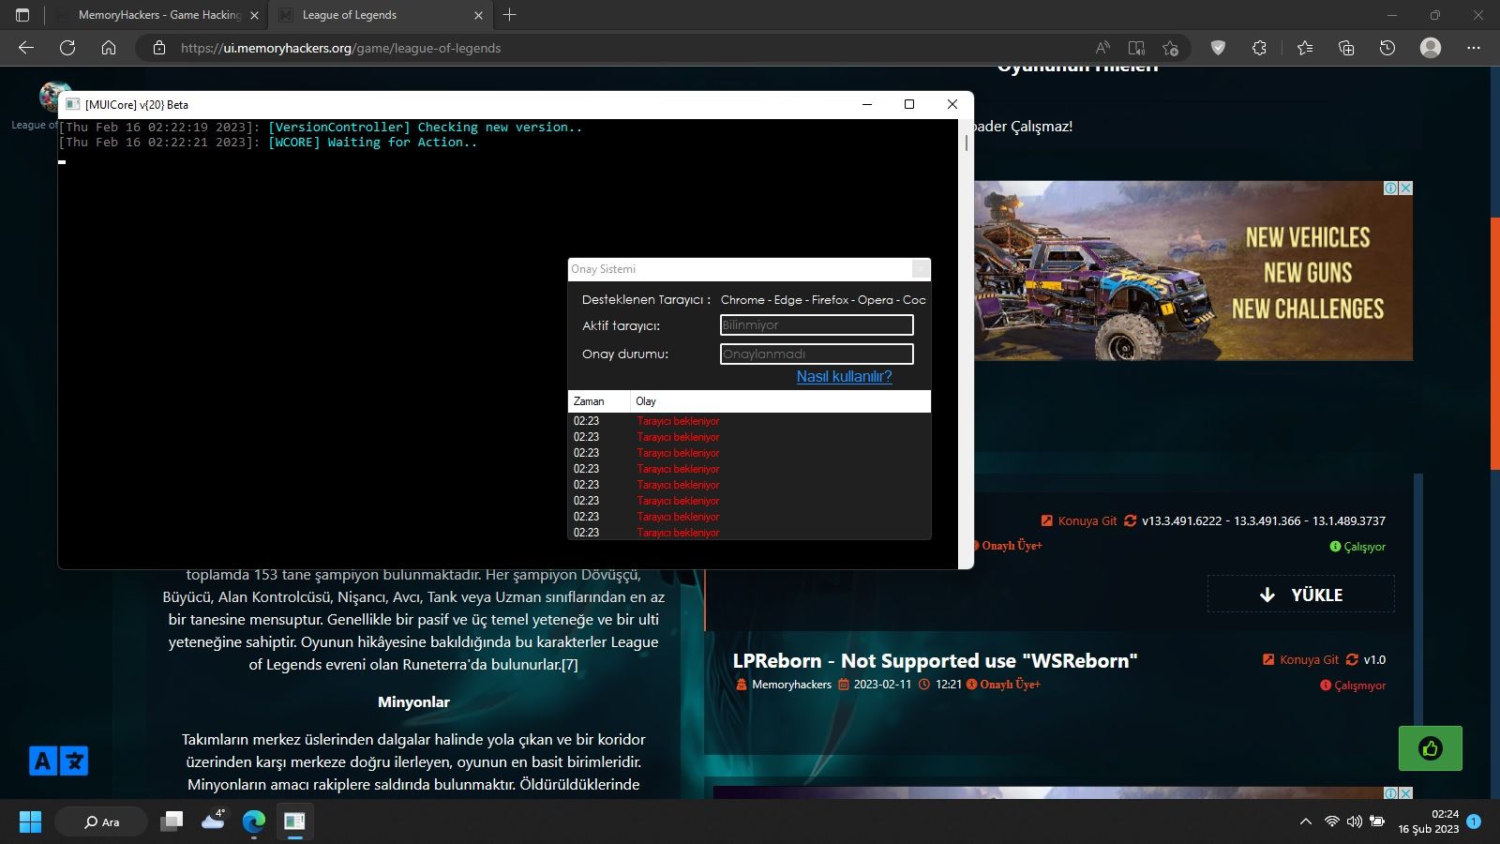
Task: Open the weather widget on taskbar
Action: 213,821
